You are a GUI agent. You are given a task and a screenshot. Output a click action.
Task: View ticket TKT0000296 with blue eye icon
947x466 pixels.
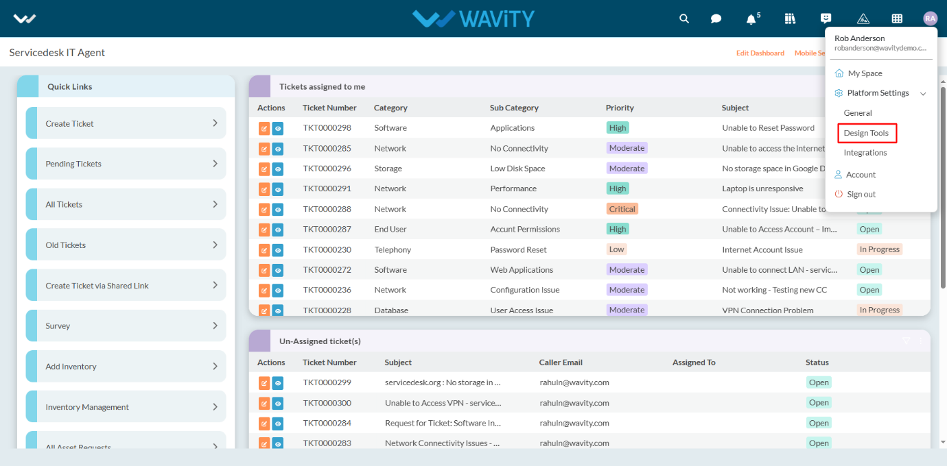pos(278,169)
